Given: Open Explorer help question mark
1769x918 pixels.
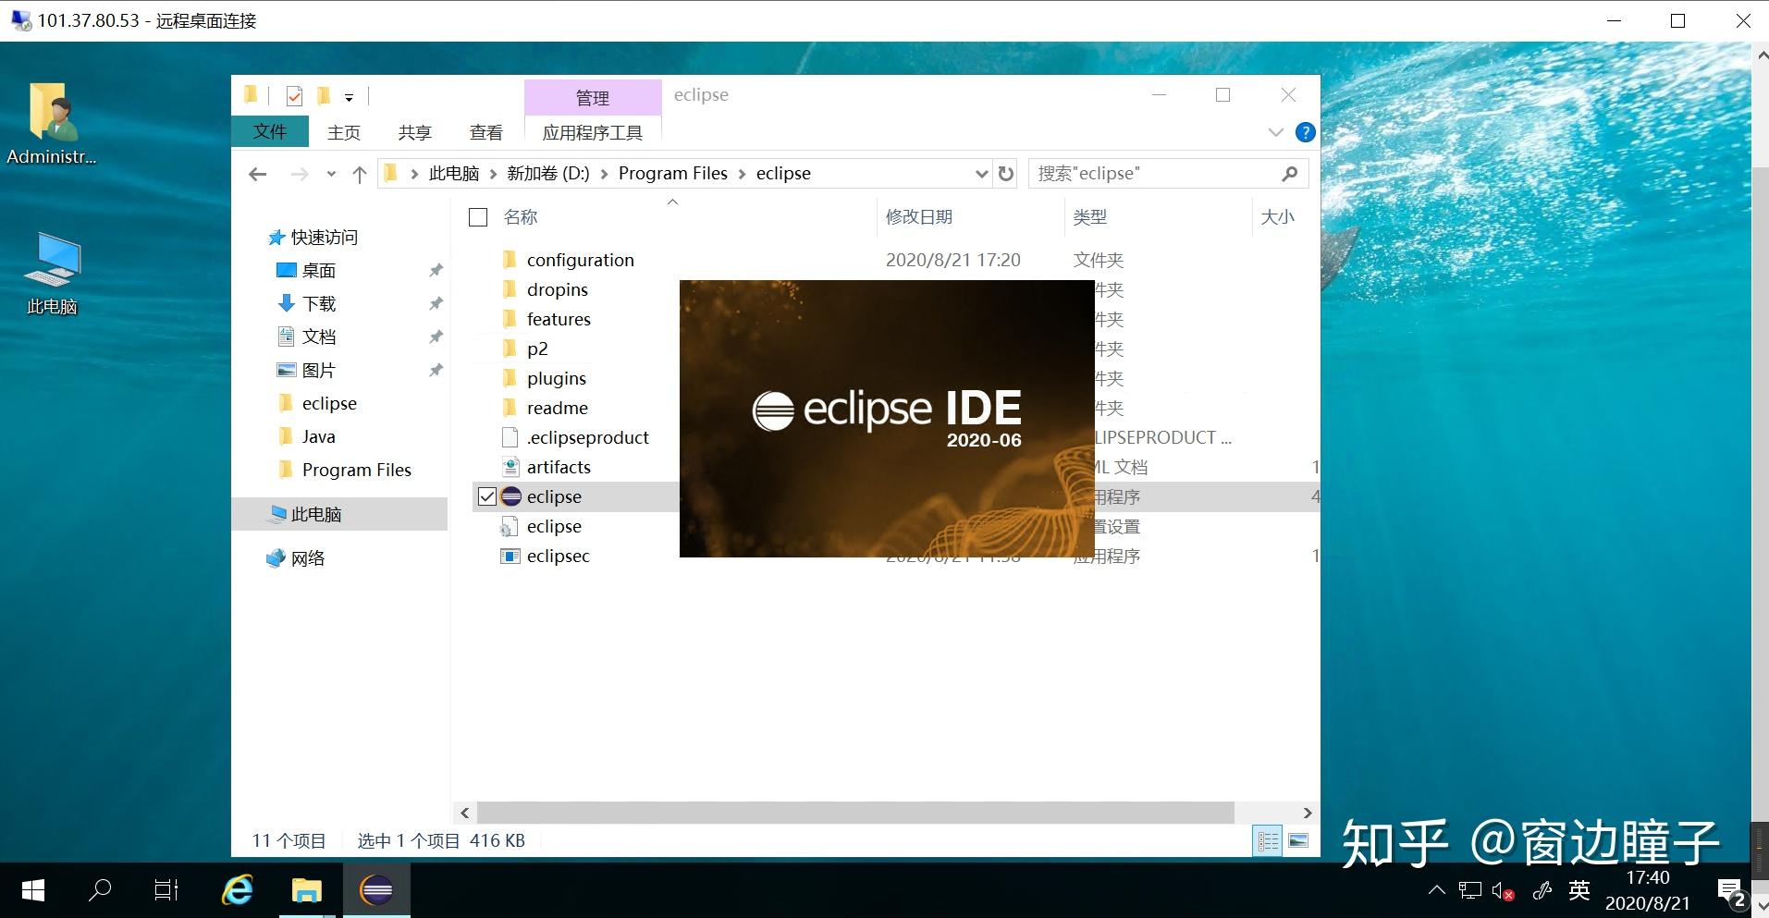Looking at the screenshot, I should pyautogui.click(x=1306, y=132).
